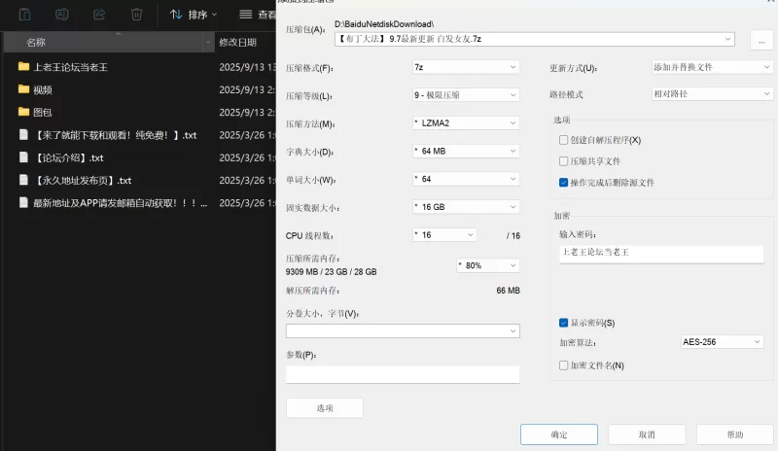The height and width of the screenshot is (451, 778).
Task: Open the 排序 sort menu in Explorer
Action: point(193,15)
